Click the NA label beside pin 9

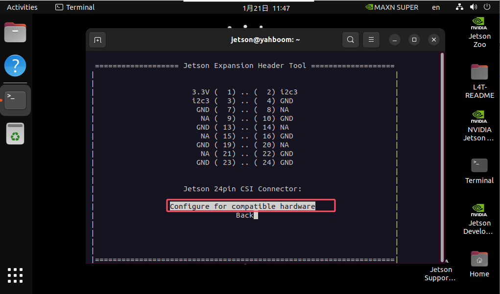(x=205, y=118)
